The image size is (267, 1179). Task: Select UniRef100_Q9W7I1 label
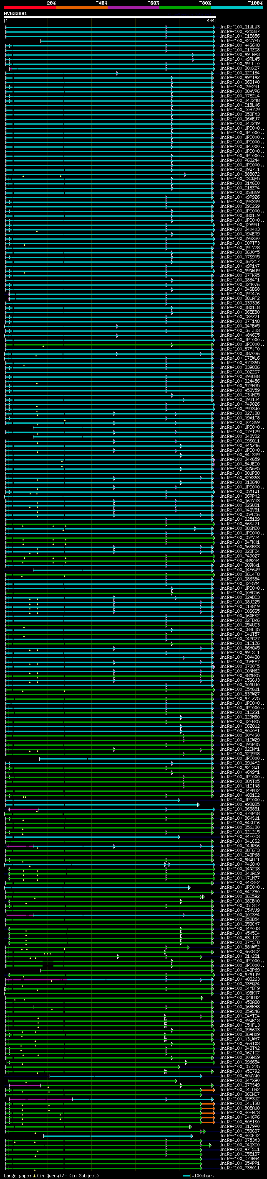[x=239, y=170]
